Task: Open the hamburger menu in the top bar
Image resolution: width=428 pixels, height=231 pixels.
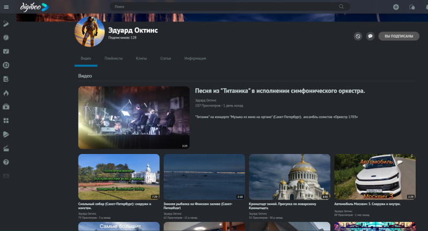Action: click(6, 7)
